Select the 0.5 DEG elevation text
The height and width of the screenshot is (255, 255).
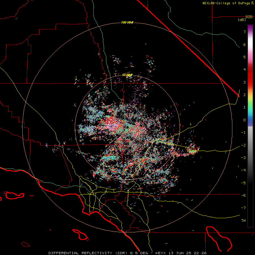[139, 253]
